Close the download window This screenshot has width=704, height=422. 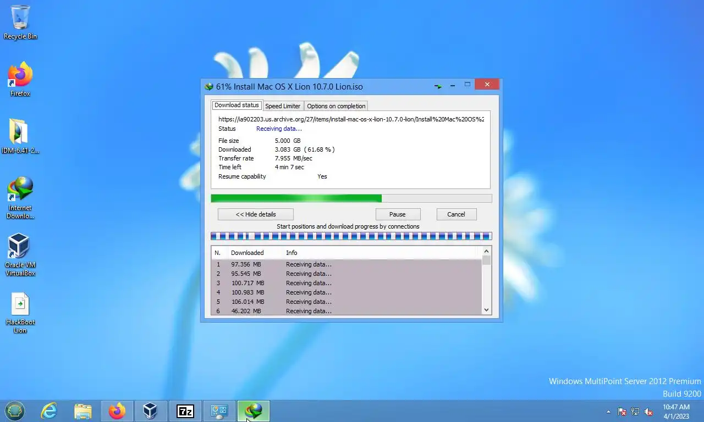(487, 85)
